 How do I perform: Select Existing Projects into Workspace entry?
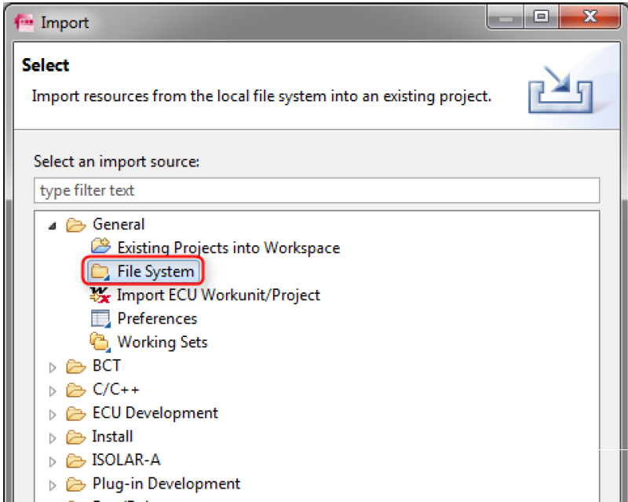(x=228, y=247)
